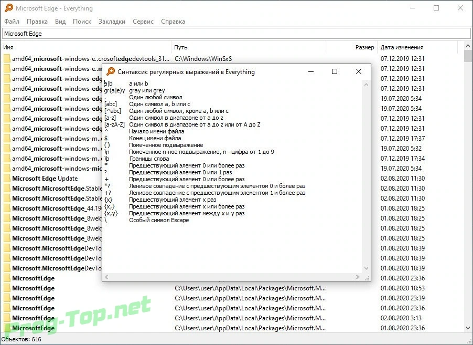Click scroll up arrow in regex dialog
This screenshot has width=473, height=345.
point(366,85)
